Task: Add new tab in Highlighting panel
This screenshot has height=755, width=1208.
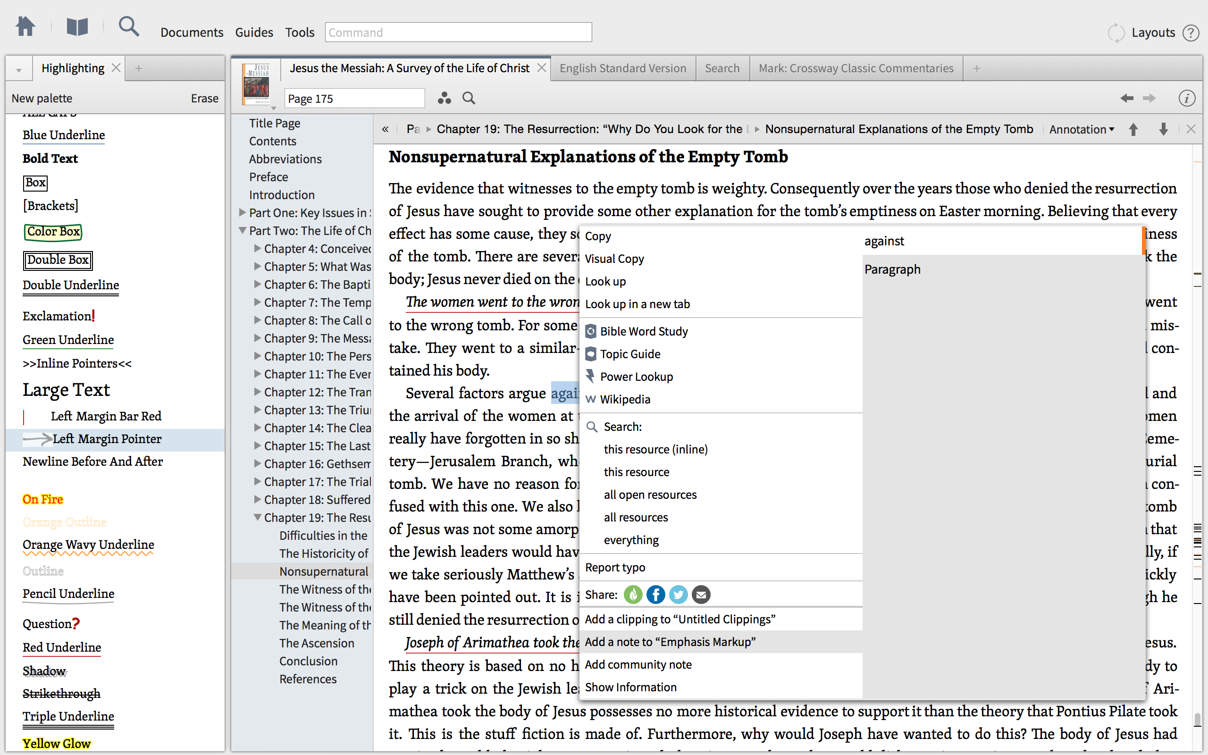Action: (x=139, y=68)
